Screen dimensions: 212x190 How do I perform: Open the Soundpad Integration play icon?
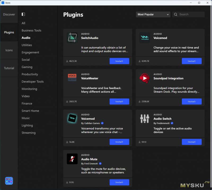[x=144, y=78]
